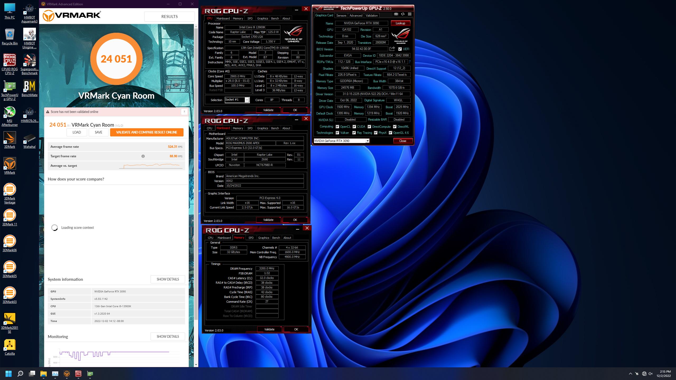Show hidden system tray icons chevron

(x=631, y=374)
